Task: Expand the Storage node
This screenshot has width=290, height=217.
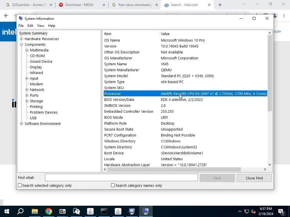Action: pyautogui.click(x=27, y=101)
